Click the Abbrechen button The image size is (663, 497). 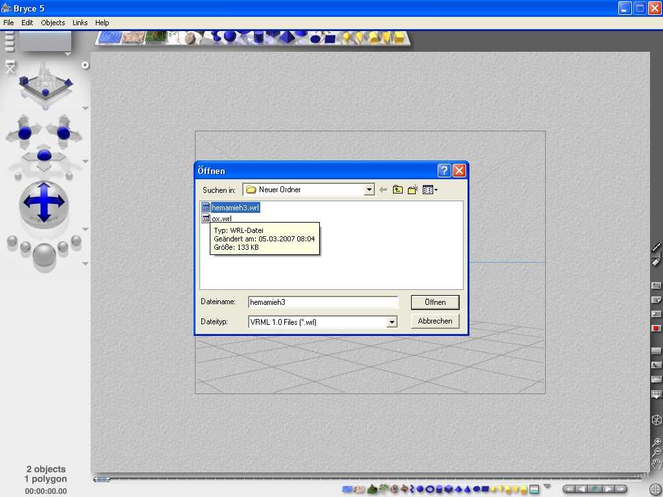click(x=435, y=321)
